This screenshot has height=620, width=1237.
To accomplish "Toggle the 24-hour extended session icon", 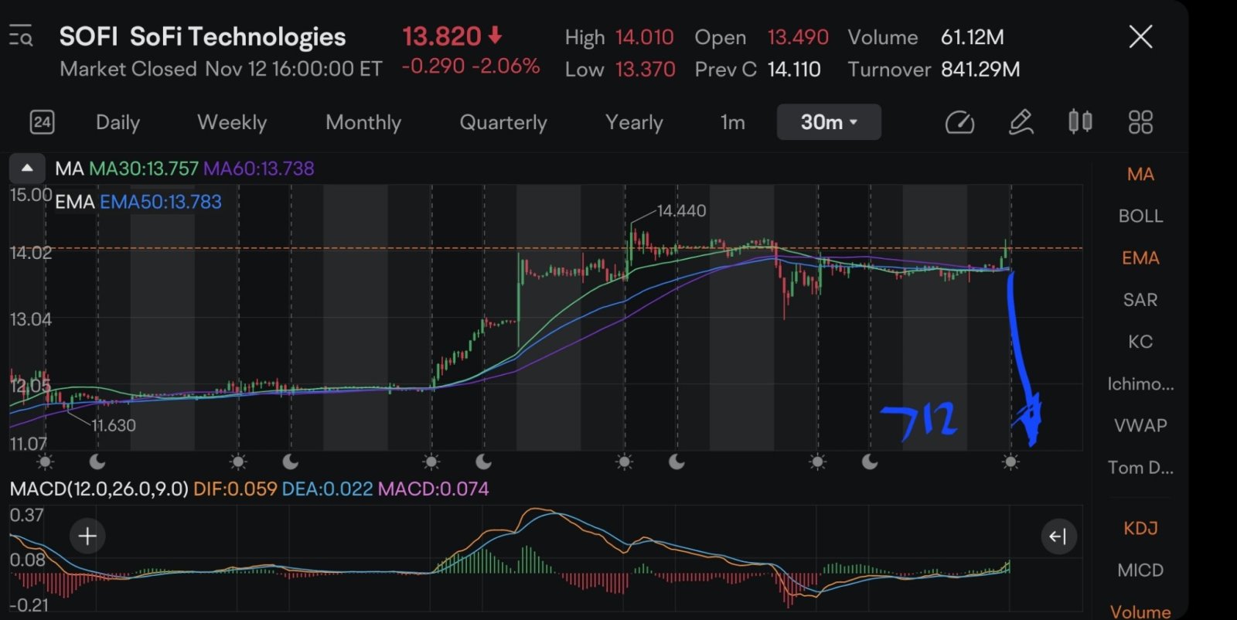I will point(42,122).
